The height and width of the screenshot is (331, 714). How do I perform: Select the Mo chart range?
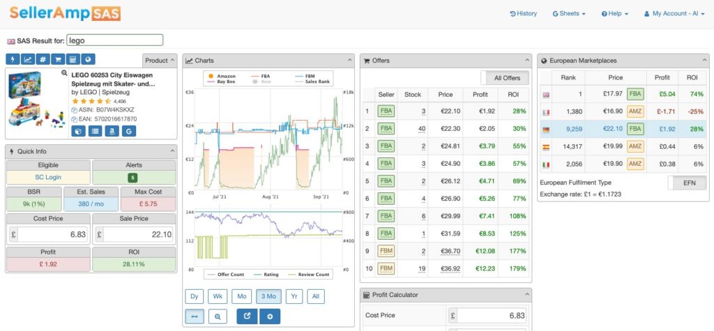pos(242,296)
